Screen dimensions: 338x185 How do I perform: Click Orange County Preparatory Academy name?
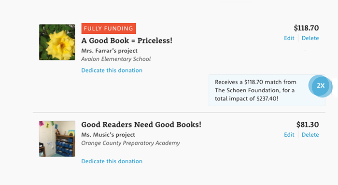[x=130, y=143]
